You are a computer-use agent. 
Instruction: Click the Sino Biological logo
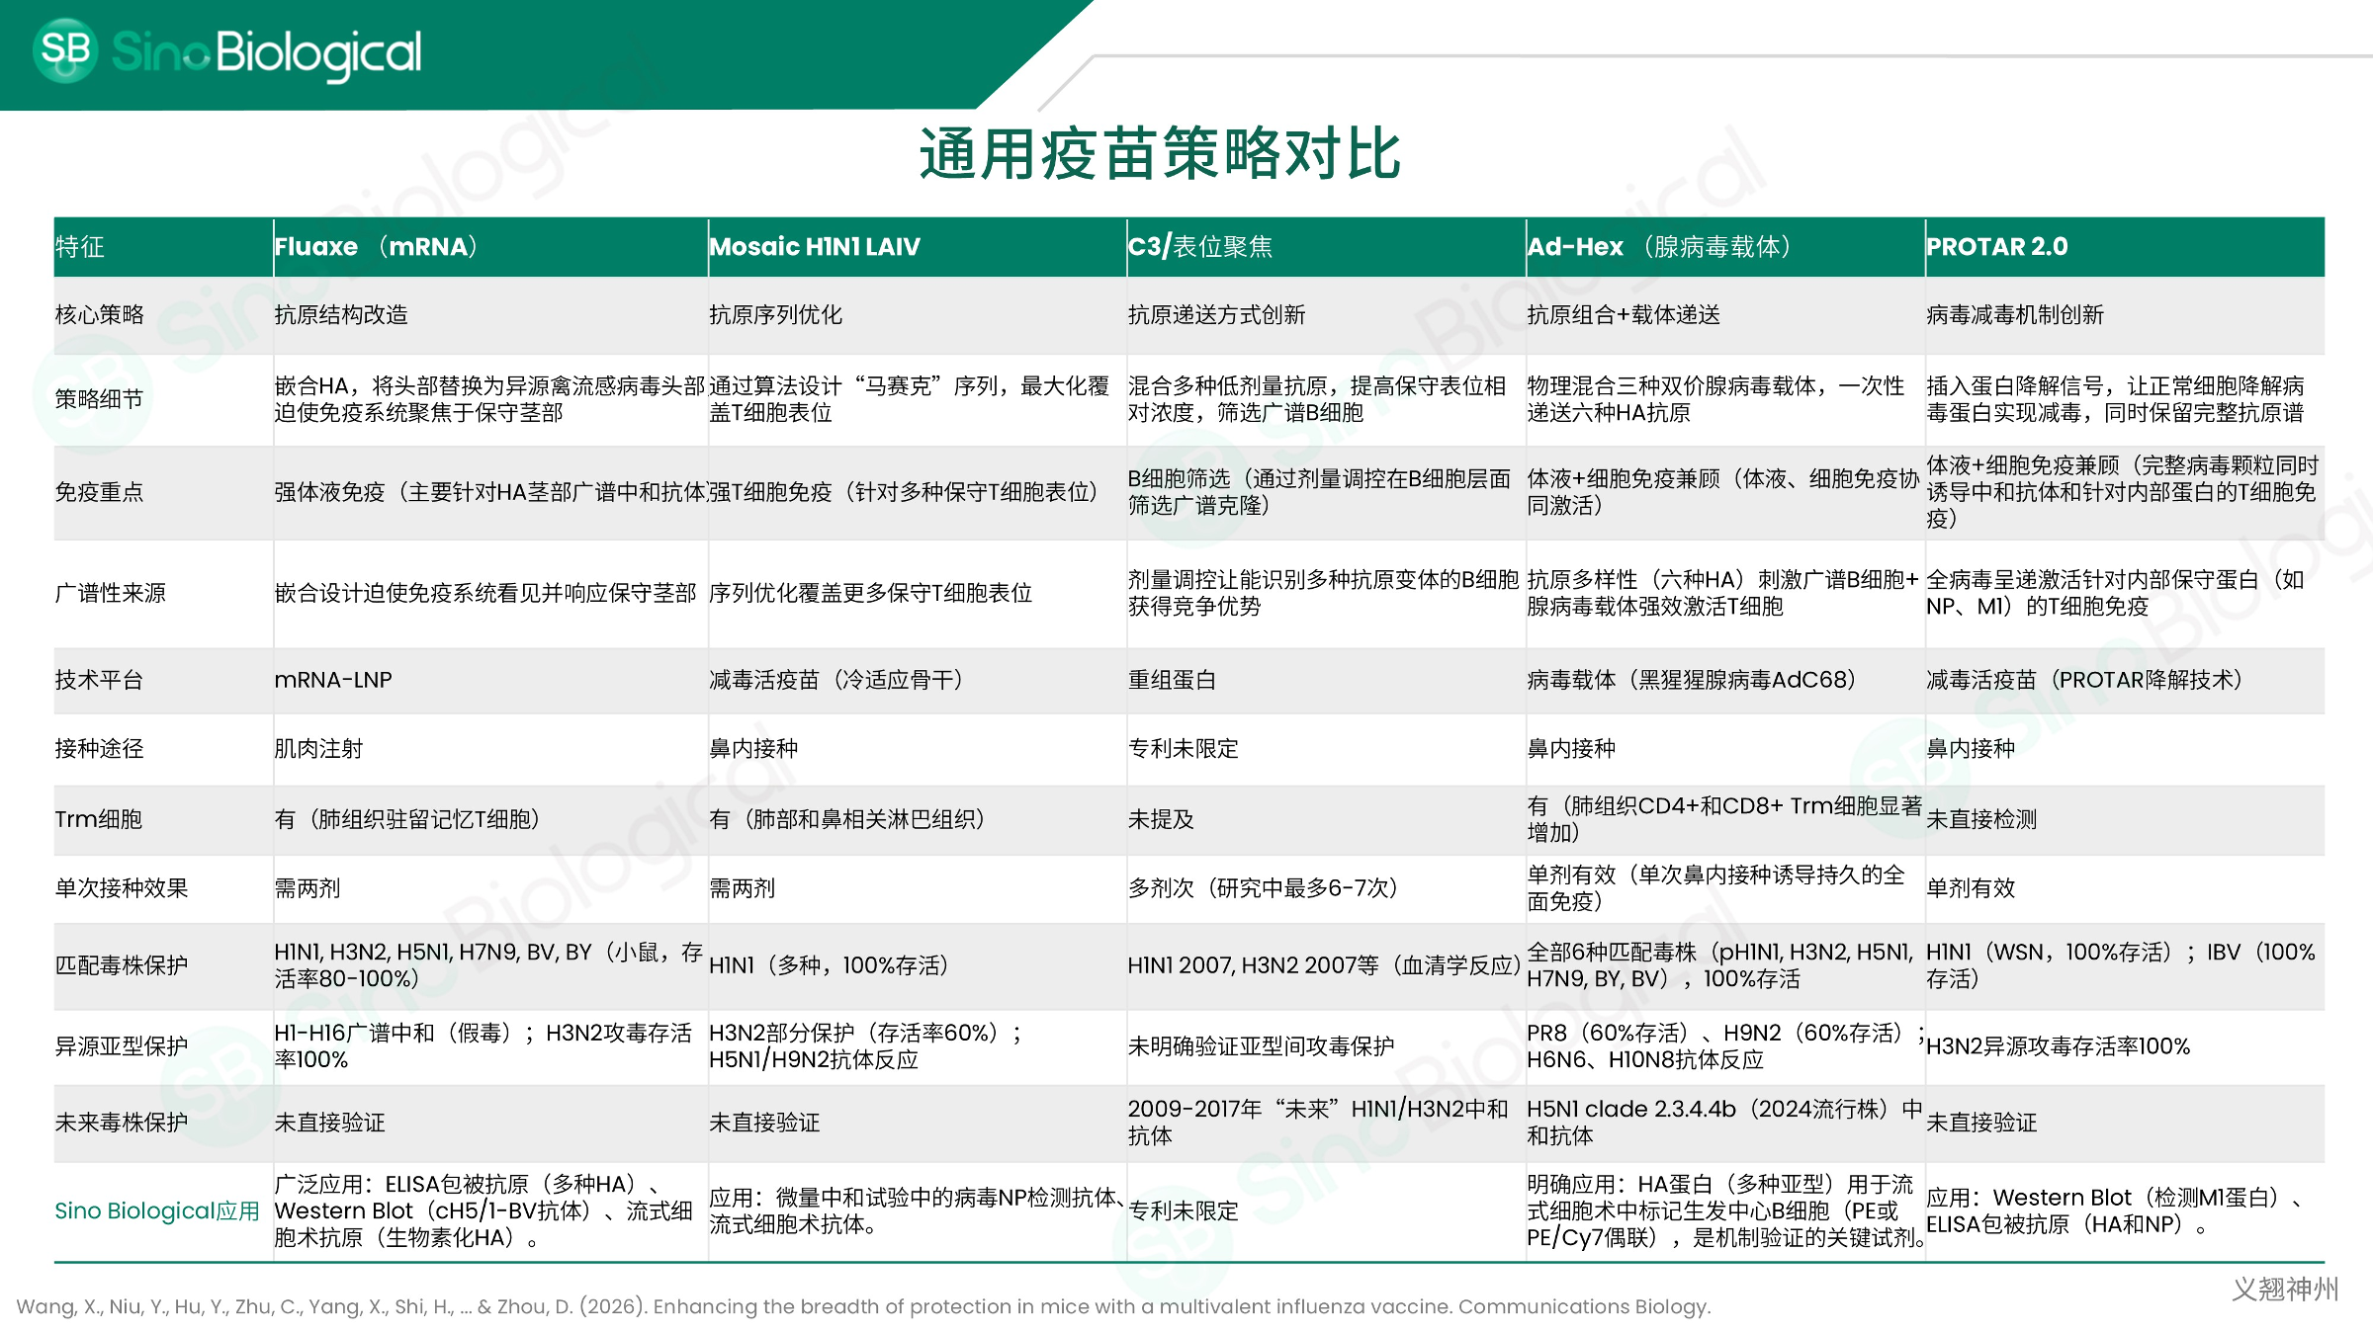227,51
